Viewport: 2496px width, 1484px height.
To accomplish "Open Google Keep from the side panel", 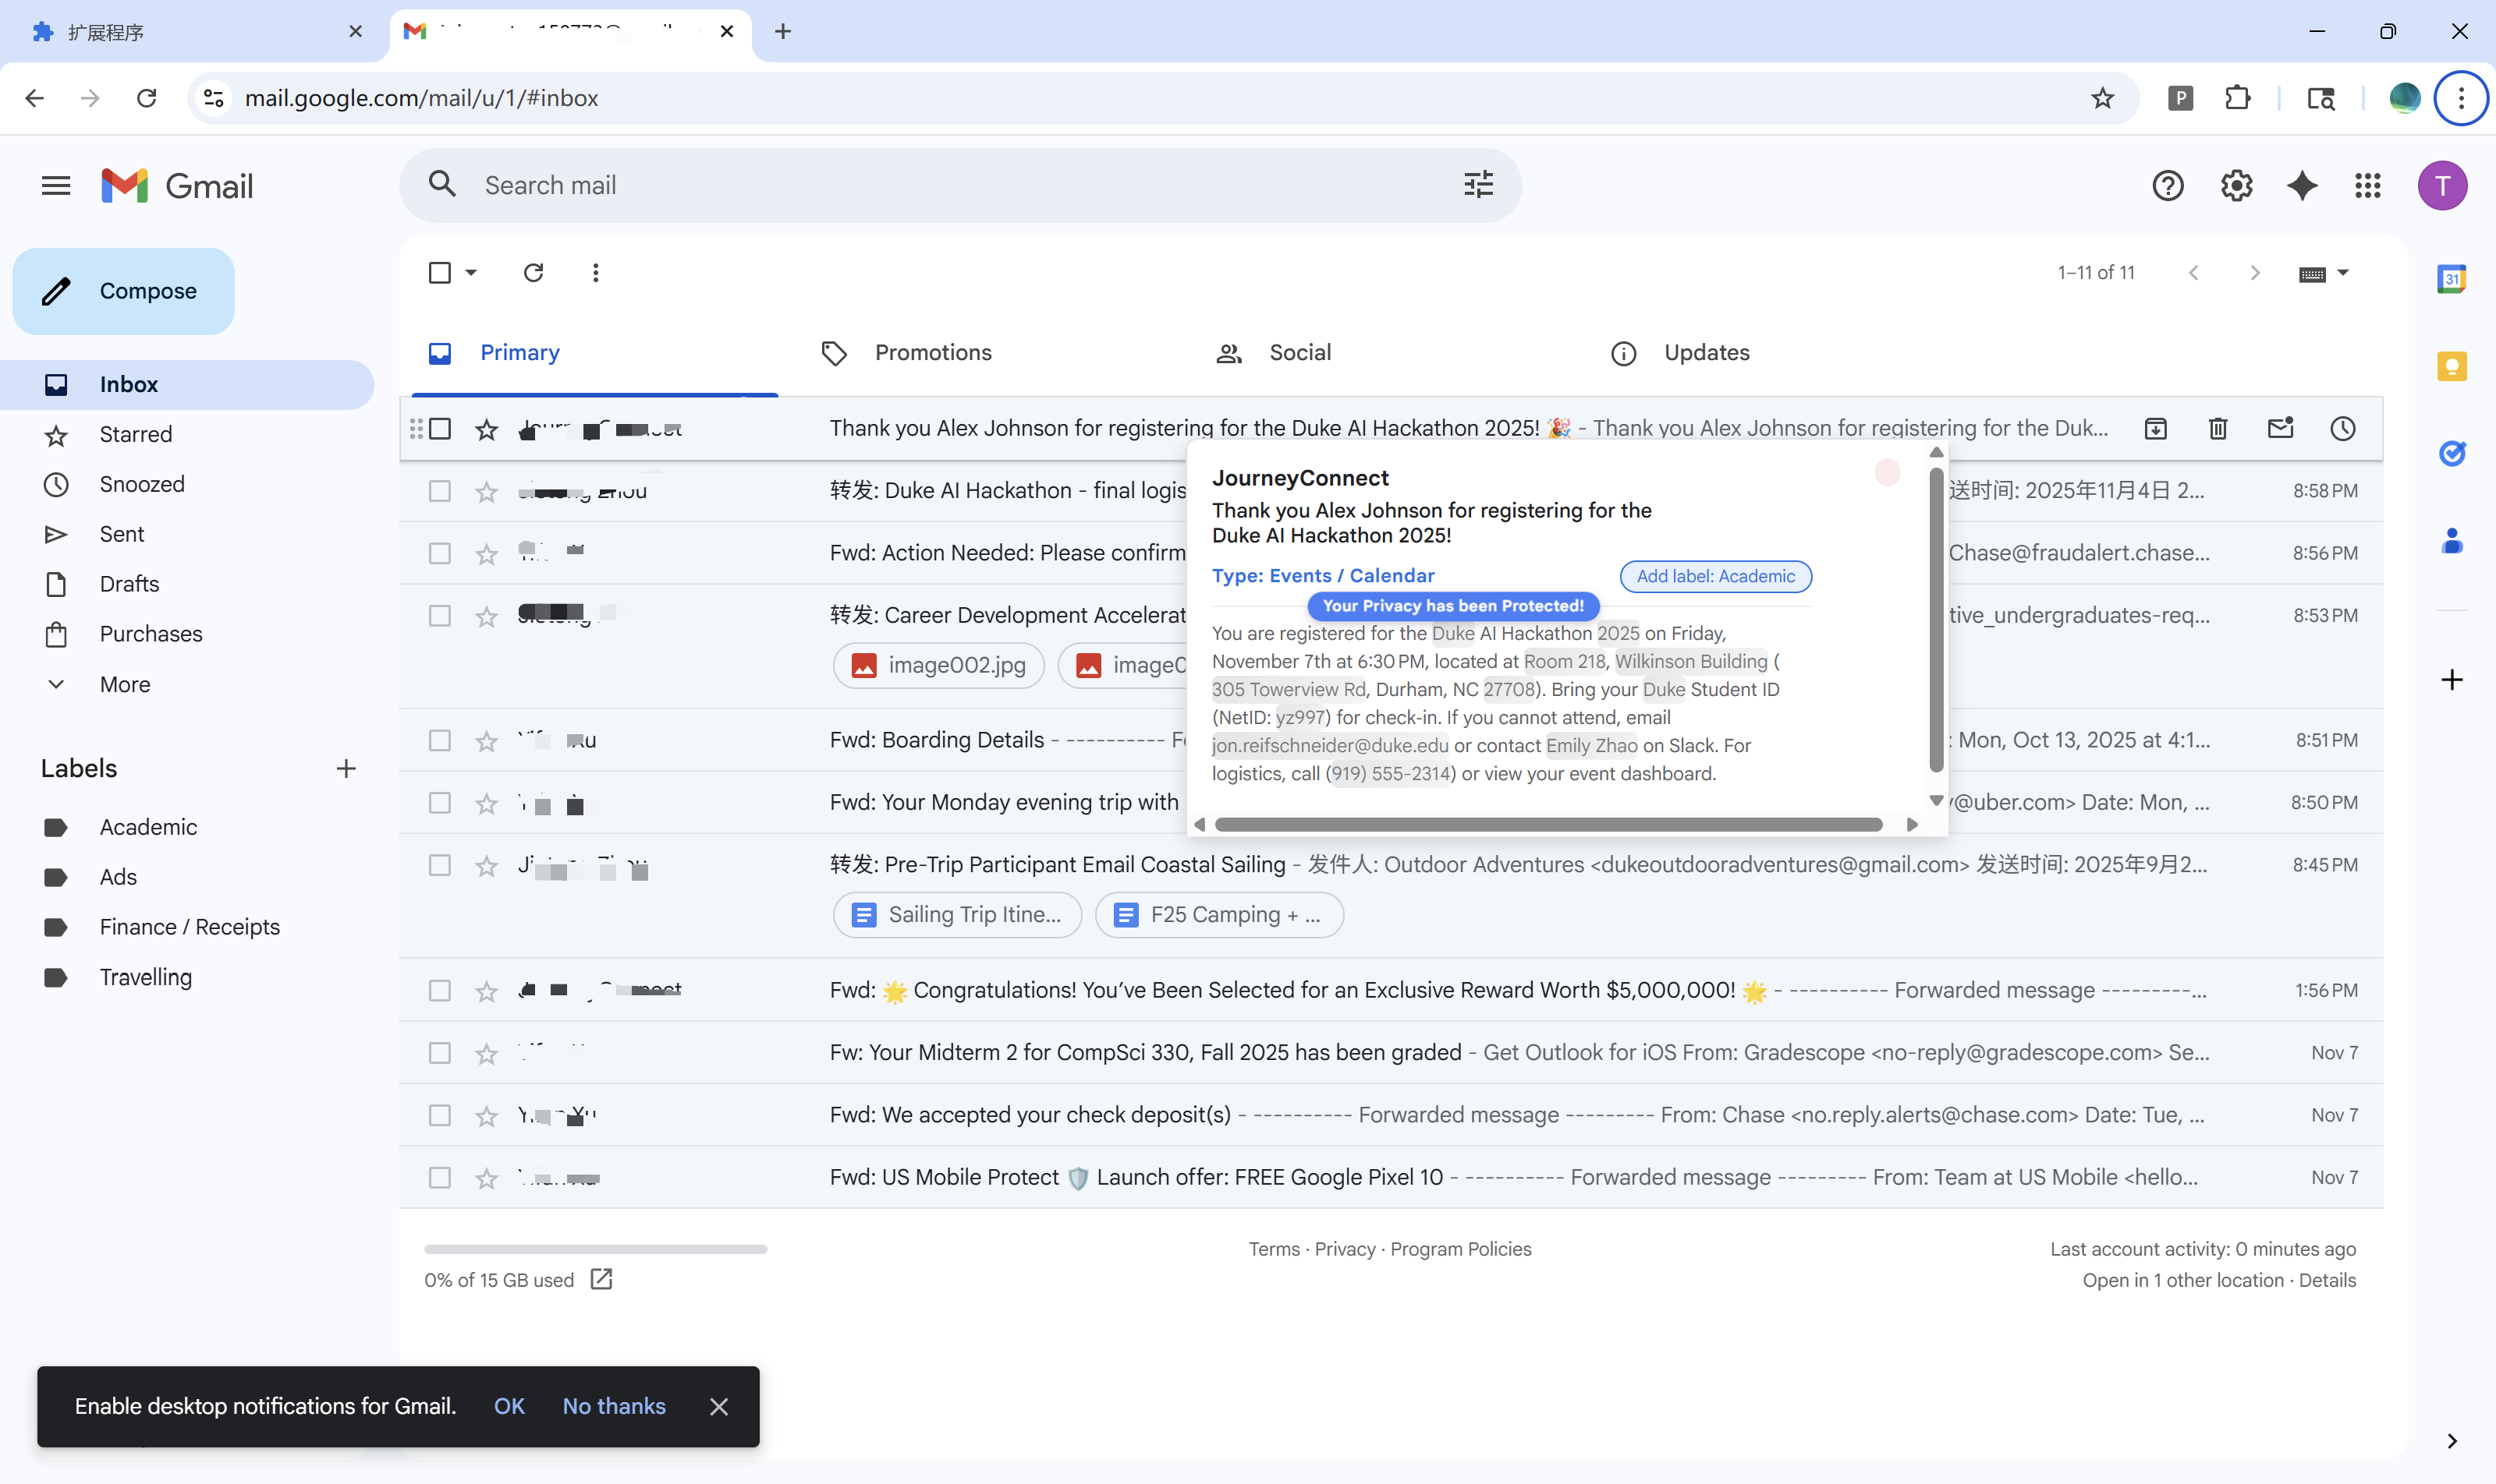I will tap(2451, 366).
